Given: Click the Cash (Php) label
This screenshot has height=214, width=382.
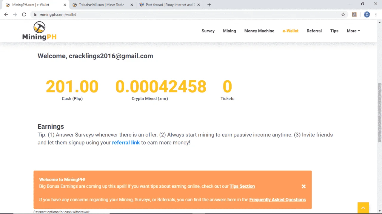Looking at the screenshot, I should (72, 99).
